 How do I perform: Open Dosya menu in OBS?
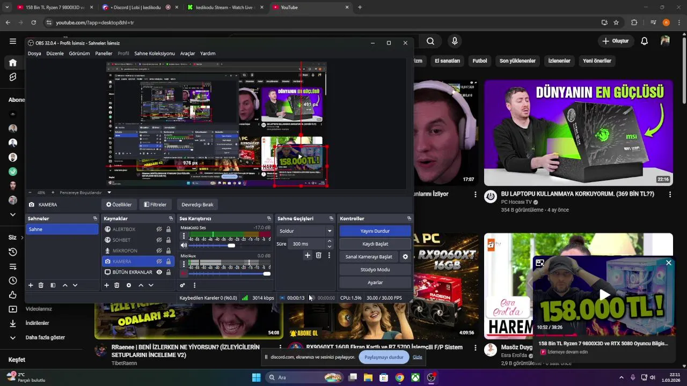[34, 54]
